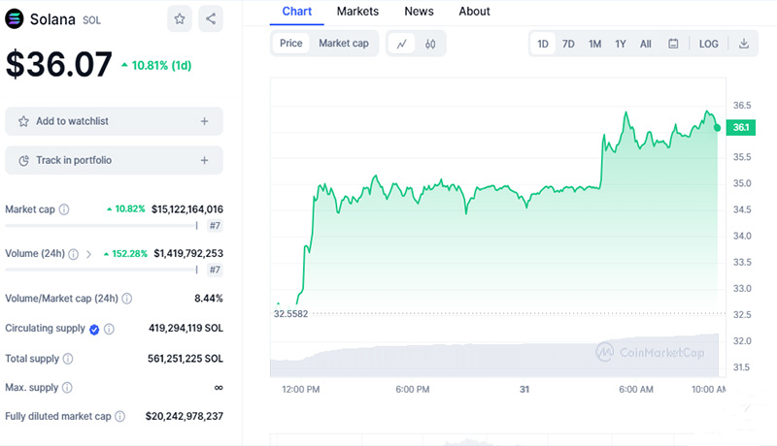This screenshot has width=777, height=446.
Task: Click info icon next to Volume (24h)
Action: [x=74, y=254]
